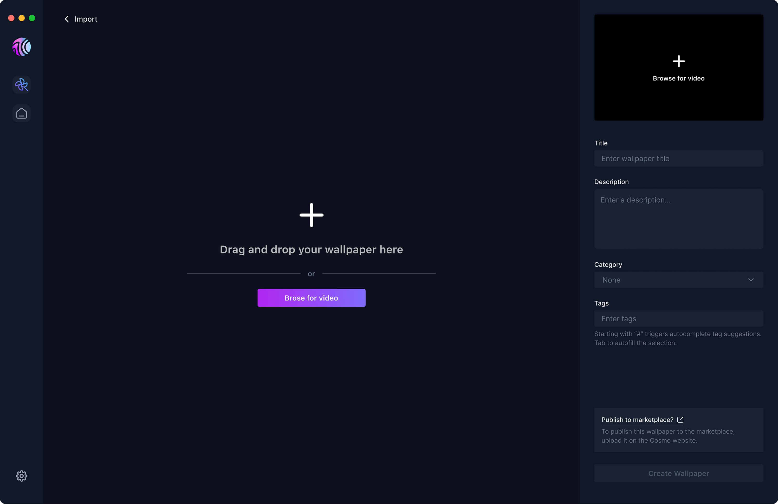This screenshot has height=504, width=778.
Task: Click the plus icon in the preview panel
Action: coord(679,61)
